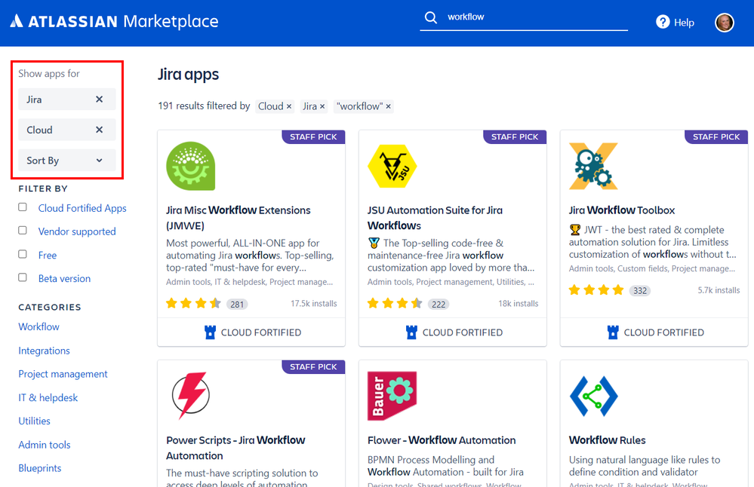Select the Blueprints category
The width and height of the screenshot is (754, 487).
click(40, 468)
